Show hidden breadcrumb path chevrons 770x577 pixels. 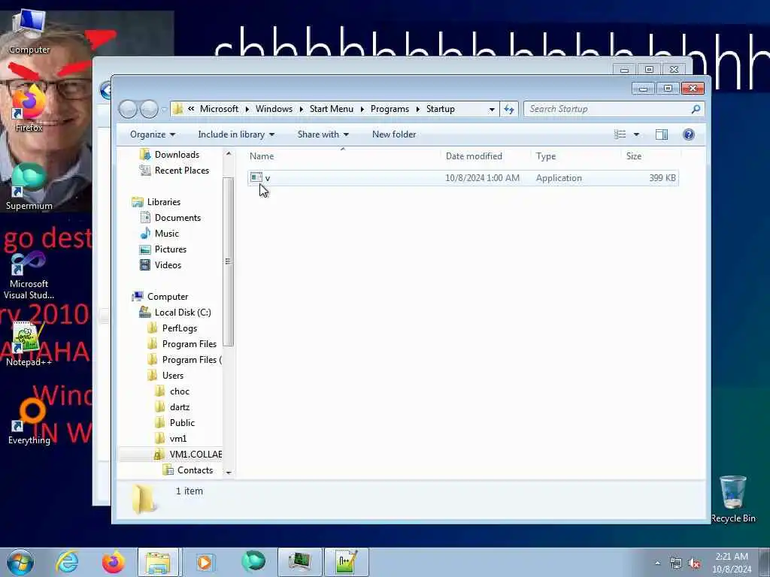click(191, 109)
